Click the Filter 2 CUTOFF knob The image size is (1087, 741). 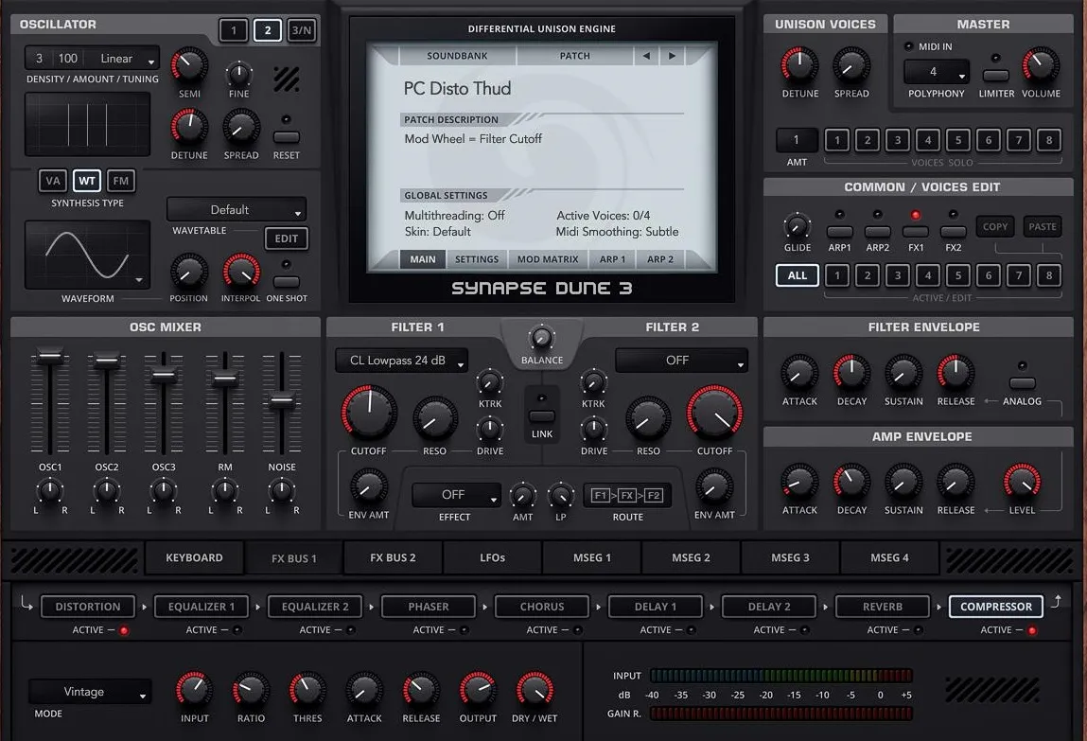click(x=714, y=413)
